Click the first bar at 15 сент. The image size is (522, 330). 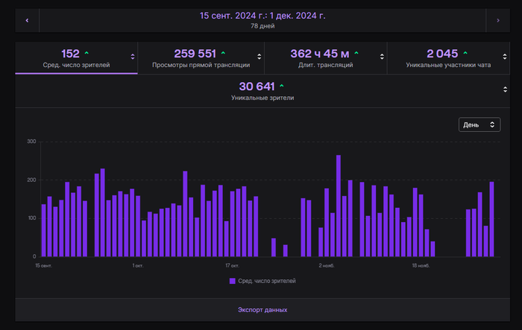[x=43, y=230]
